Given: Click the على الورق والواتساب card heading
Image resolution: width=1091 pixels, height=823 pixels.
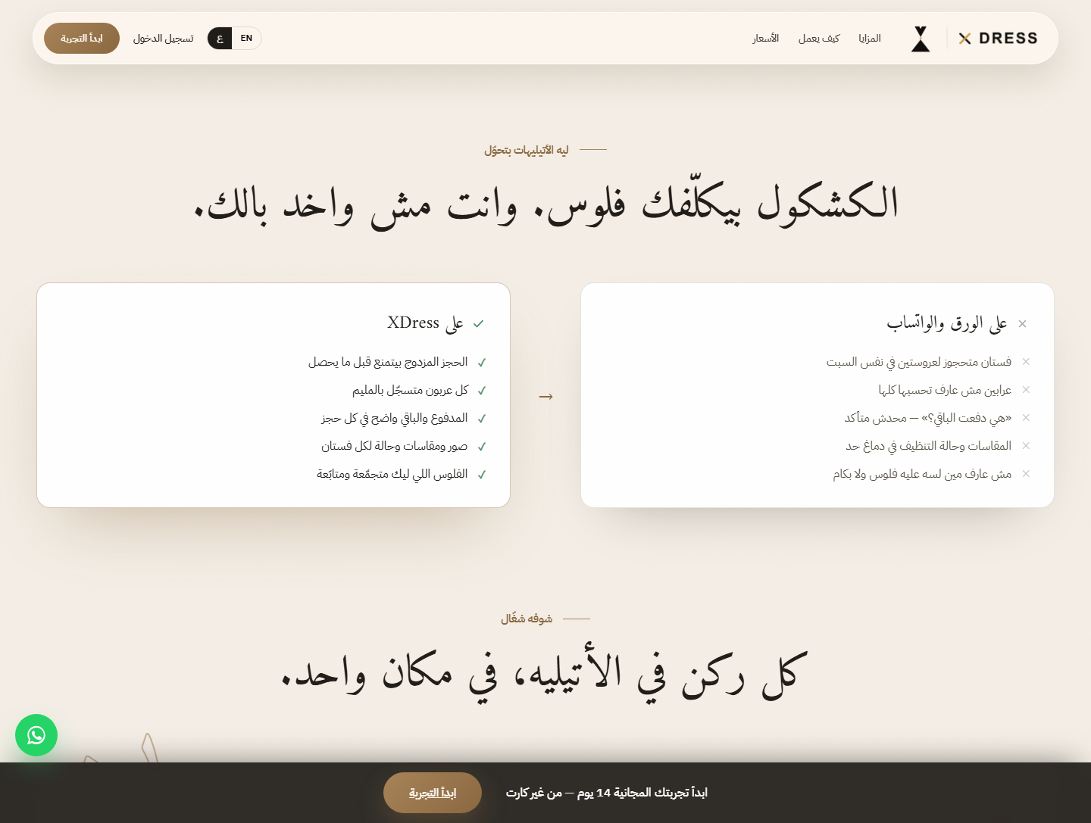Looking at the screenshot, I should click(x=947, y=323).
